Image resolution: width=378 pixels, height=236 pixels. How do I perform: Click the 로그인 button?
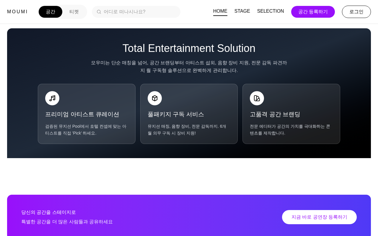356,12
